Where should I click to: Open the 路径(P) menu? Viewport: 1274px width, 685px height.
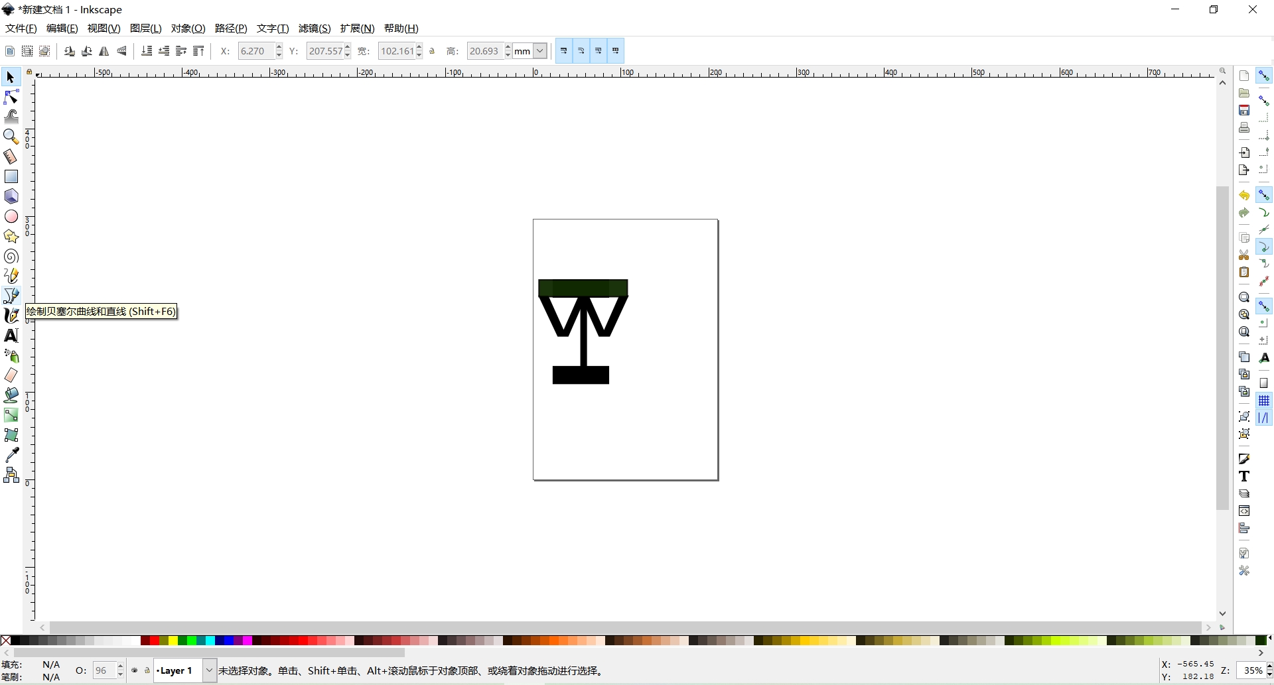(x=231, y=29)
